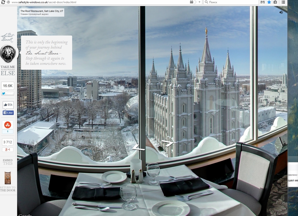Open the Embed This option

point(8,162)
